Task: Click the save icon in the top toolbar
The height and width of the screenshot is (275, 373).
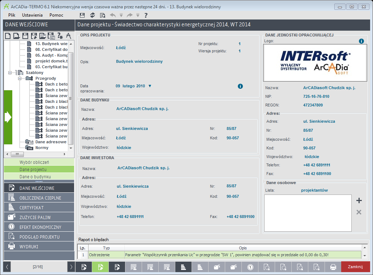Action: click(x=82, y=16)
